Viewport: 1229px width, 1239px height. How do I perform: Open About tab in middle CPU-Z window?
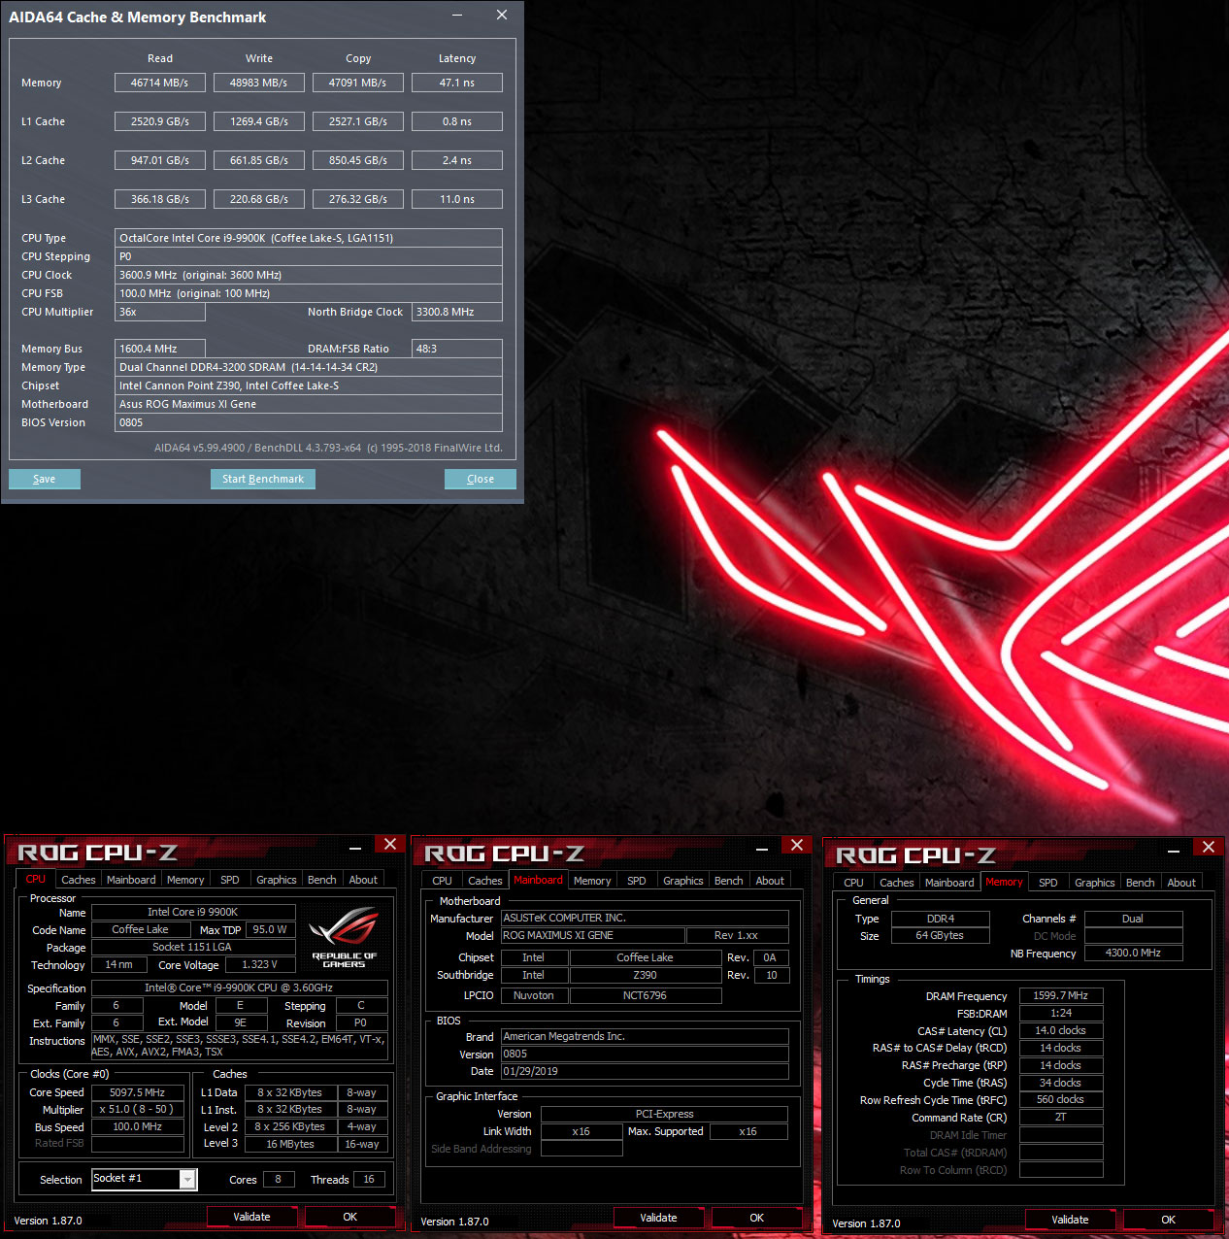click(770, 881)
